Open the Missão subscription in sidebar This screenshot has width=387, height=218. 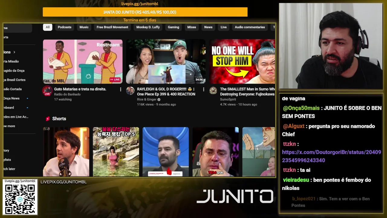point(11,61)
